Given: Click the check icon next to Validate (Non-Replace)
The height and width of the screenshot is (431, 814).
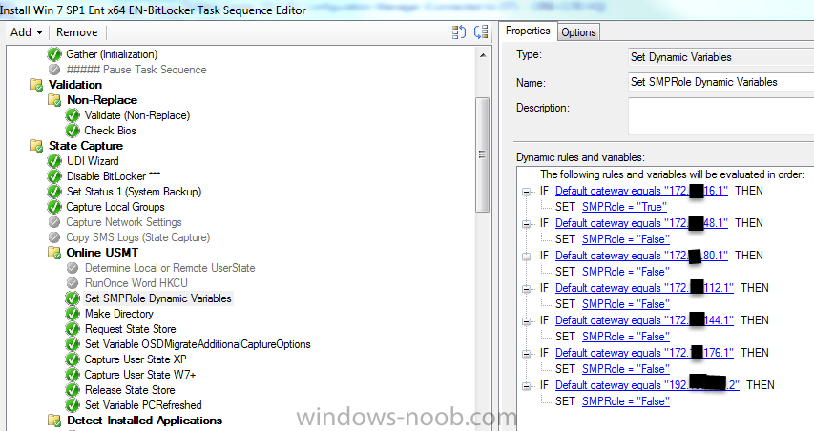Looking at the screenshot, I should 73,115.
